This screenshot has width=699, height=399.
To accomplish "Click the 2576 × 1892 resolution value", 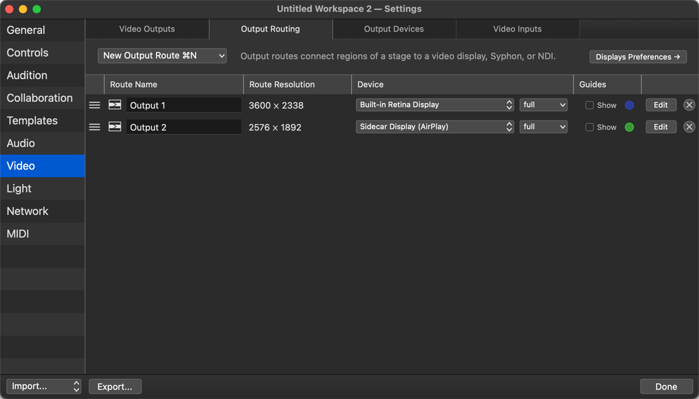I will pos(275,127).
